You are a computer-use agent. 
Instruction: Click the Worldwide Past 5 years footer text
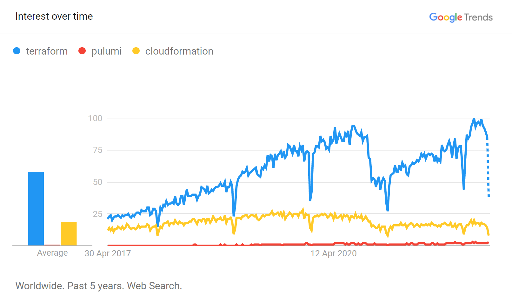coord(99,286)
